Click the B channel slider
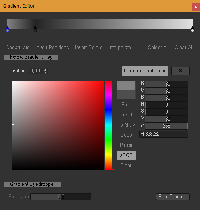Screen dimensions: 200x210 (x=166, y=98)
